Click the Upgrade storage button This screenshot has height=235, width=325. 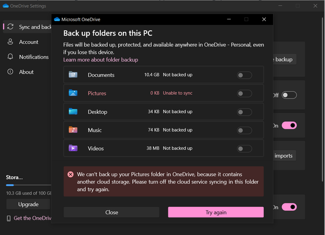[x=28, y=204]
